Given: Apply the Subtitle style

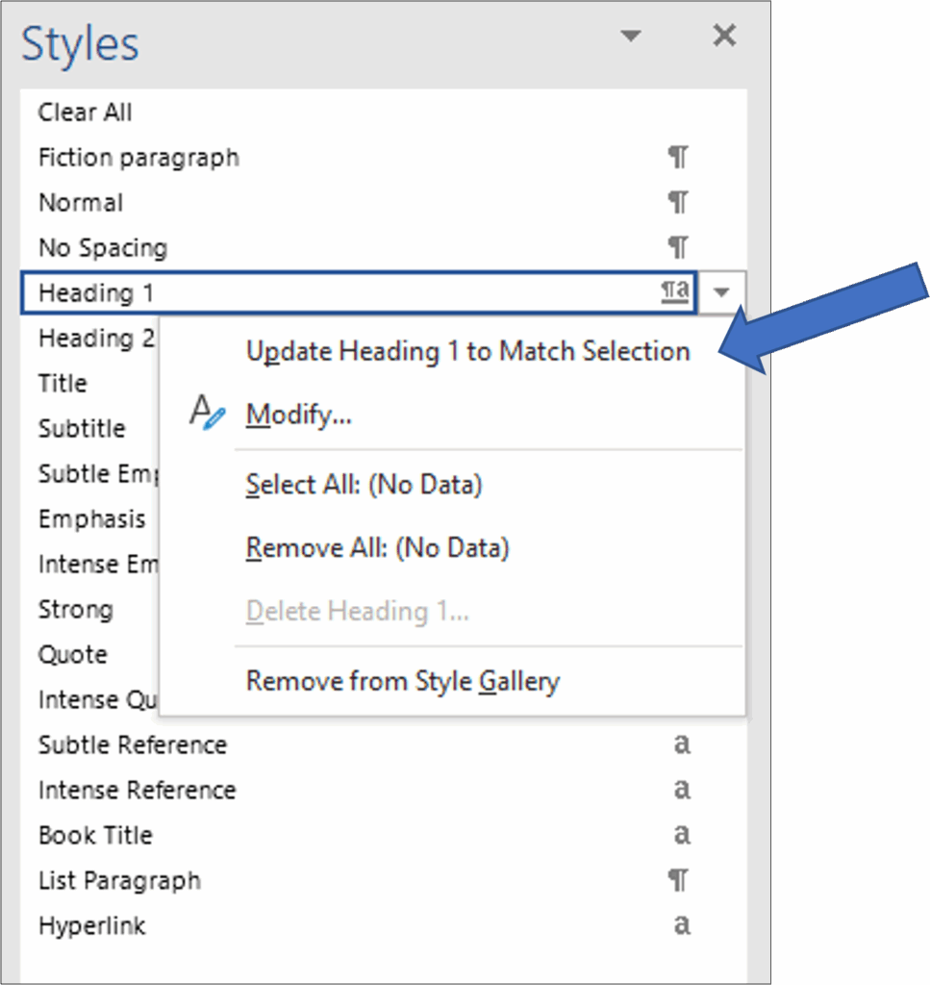Looking at the screenshot, I should 82,428.
